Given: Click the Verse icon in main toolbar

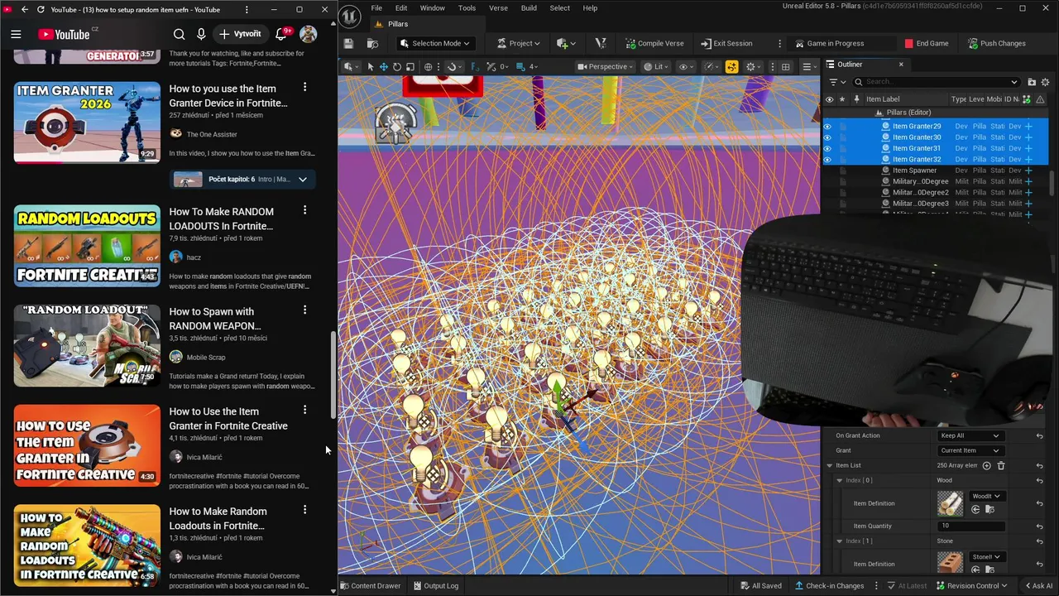Looking at the screenshot, I should (601, 43).
